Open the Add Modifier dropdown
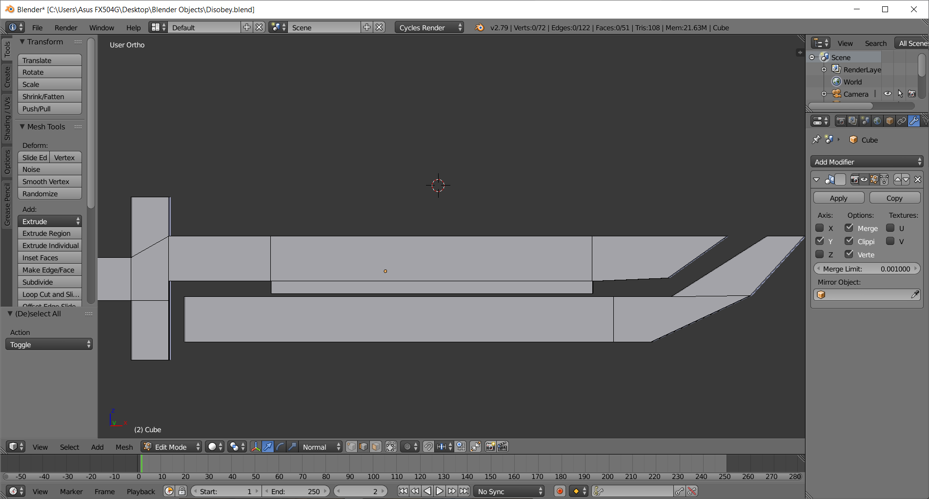The image size is (929, 499). (867, 162)
